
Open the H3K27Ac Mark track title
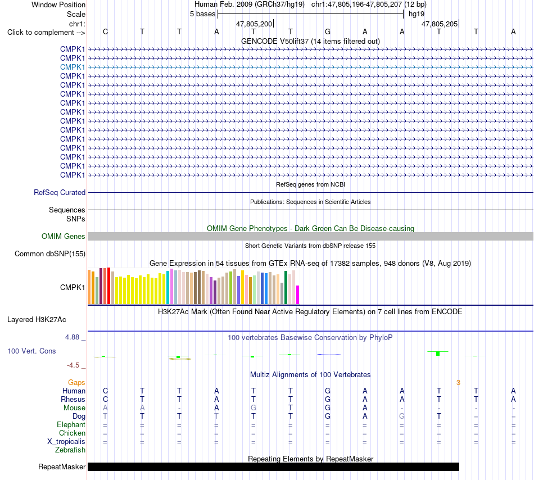tap(310, 312)
